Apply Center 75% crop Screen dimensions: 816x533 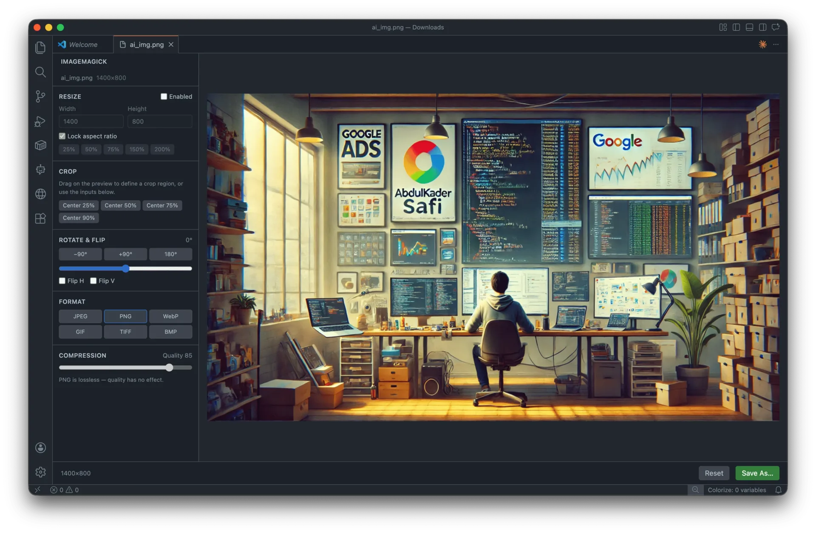pyautogui.click(x=162, y=205)
